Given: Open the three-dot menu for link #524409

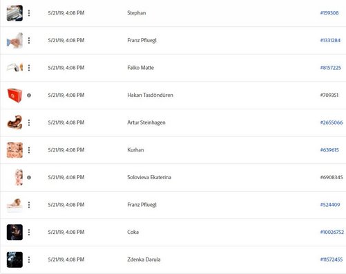Looking at the screenshot, I should click(x=29, y=205).
